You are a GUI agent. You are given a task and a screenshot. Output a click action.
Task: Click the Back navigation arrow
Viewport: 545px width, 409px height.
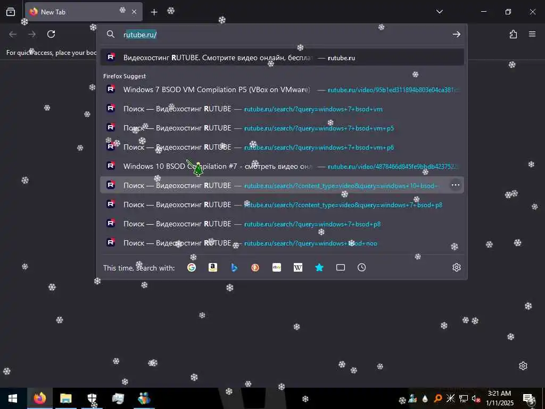coord(13,34)
